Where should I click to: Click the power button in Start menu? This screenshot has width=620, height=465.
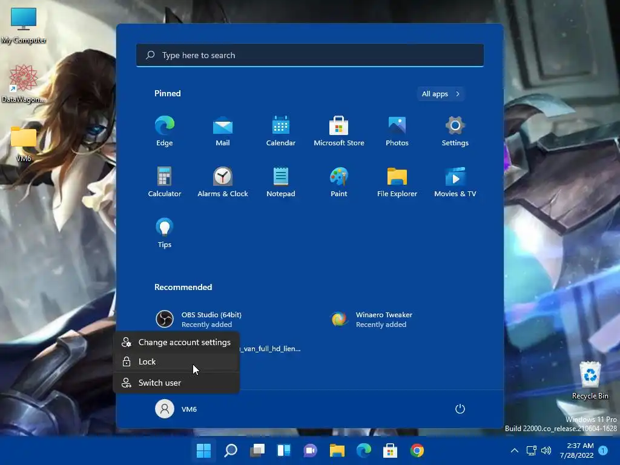coord(460,409)
